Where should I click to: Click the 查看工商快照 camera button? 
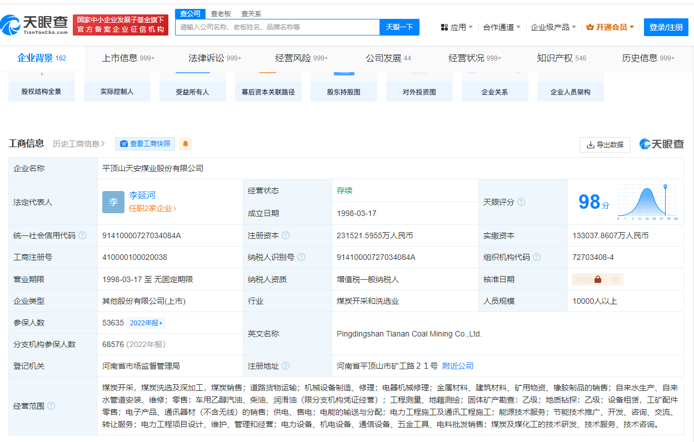pyautogui.click(x=144, y=143)
